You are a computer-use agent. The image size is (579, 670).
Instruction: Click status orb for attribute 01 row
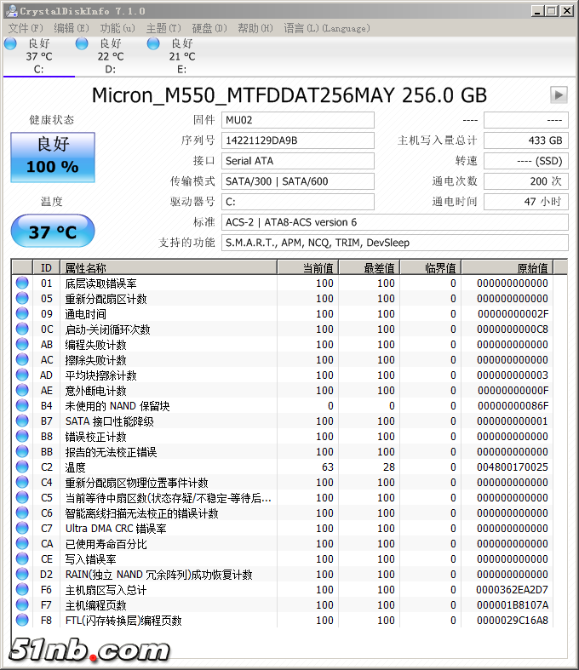[22, 283]
